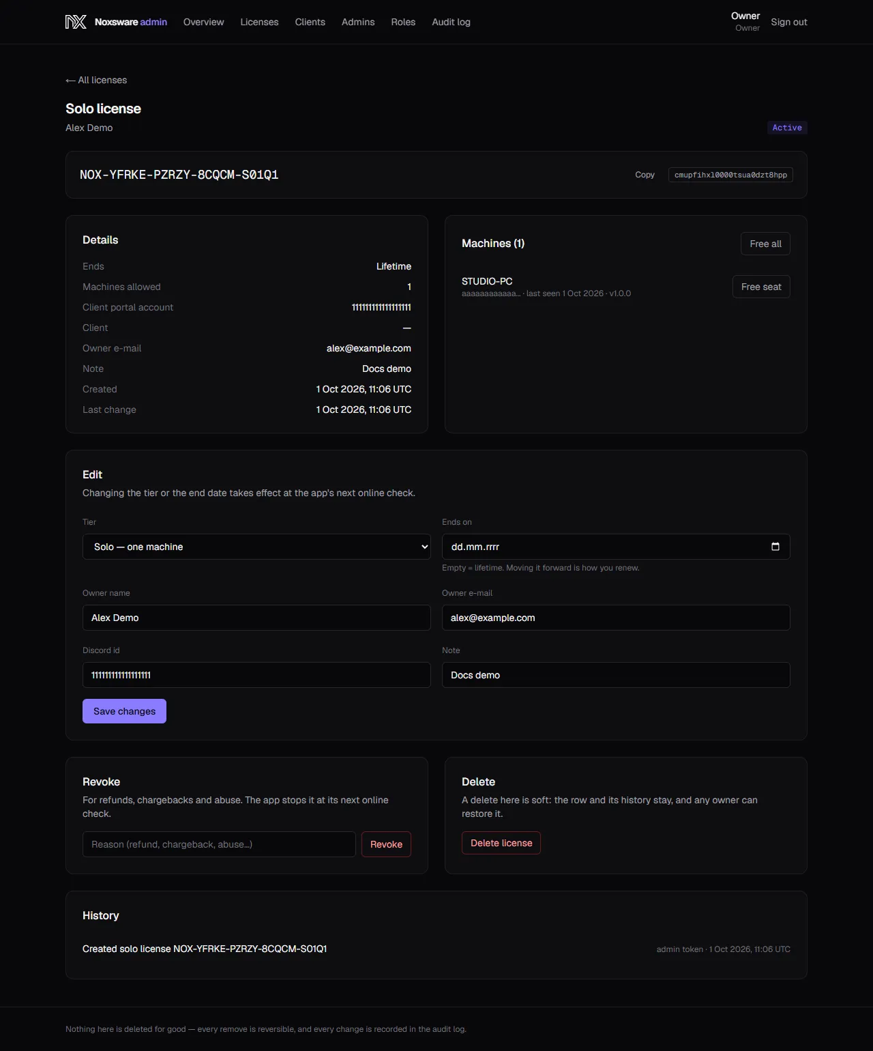This screenshot has width=873, height=1051.
Task: Open the Roles page
Action: pyautogui.click(x=403, y=22)
